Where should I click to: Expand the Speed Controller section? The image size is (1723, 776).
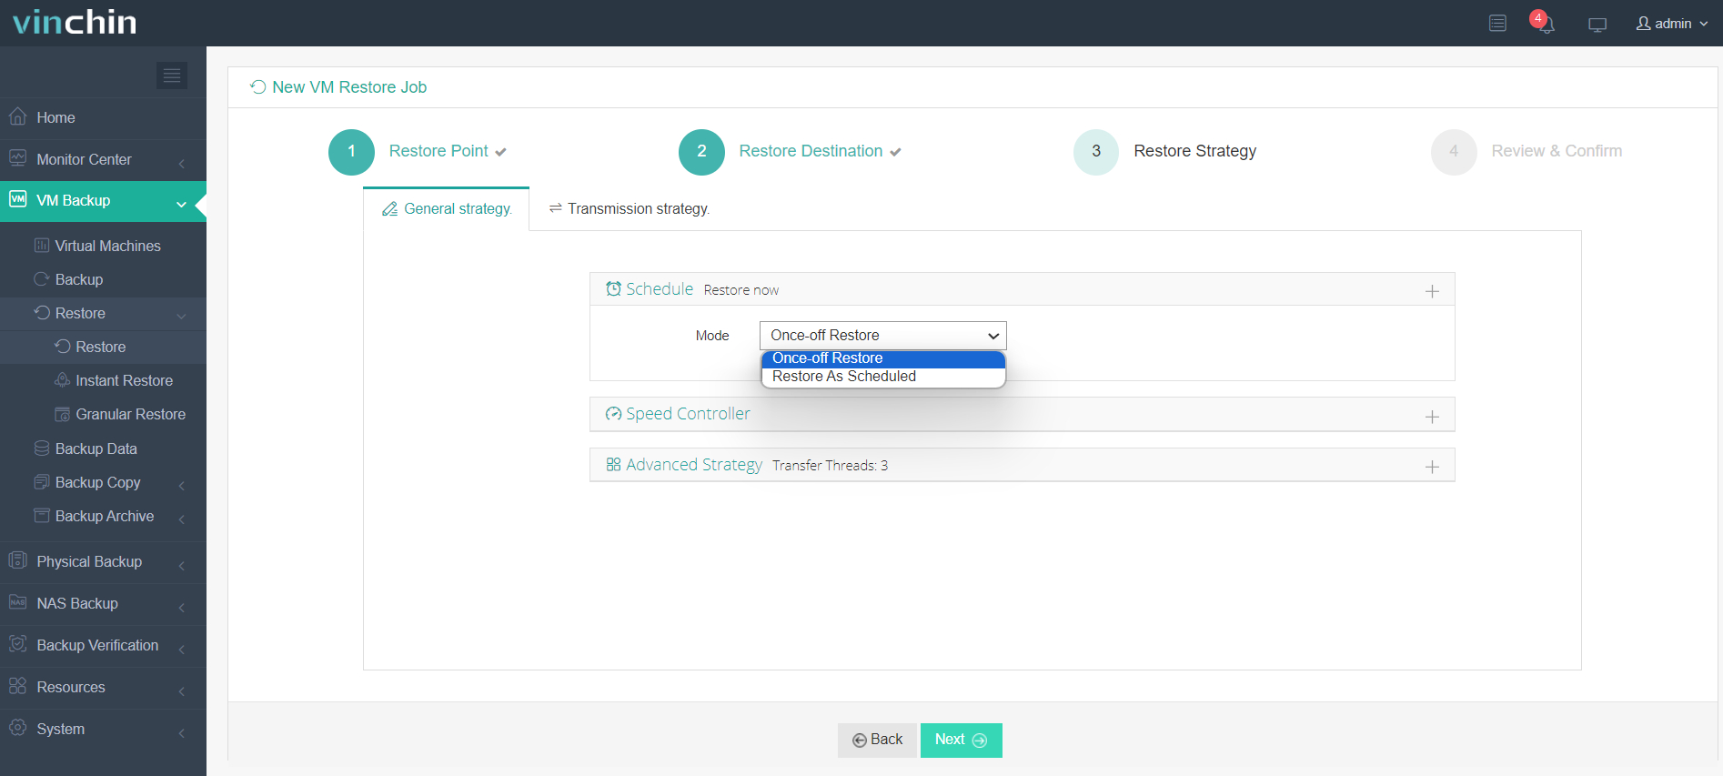pyautogui.click(x=1431, y=416)
